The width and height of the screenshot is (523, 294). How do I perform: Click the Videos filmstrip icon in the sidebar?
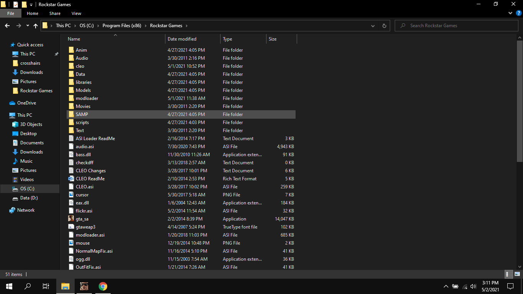15,180
